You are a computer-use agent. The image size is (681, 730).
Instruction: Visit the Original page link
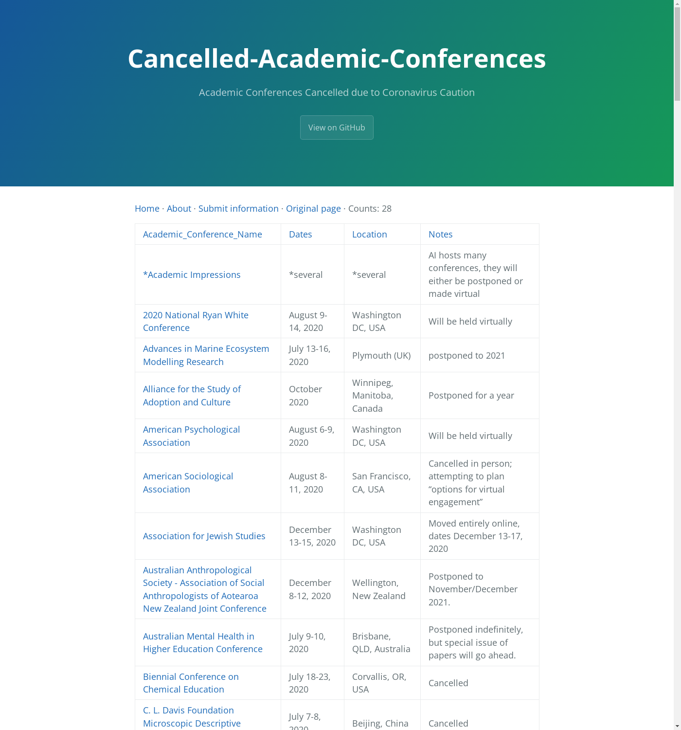coord(313,208)
